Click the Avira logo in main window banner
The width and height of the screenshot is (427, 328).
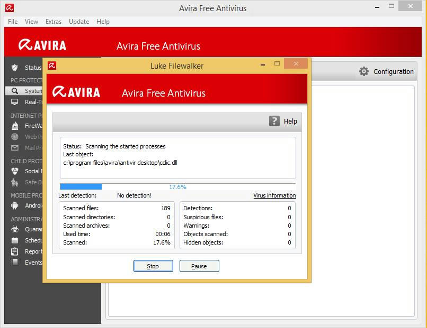(42, 45)
